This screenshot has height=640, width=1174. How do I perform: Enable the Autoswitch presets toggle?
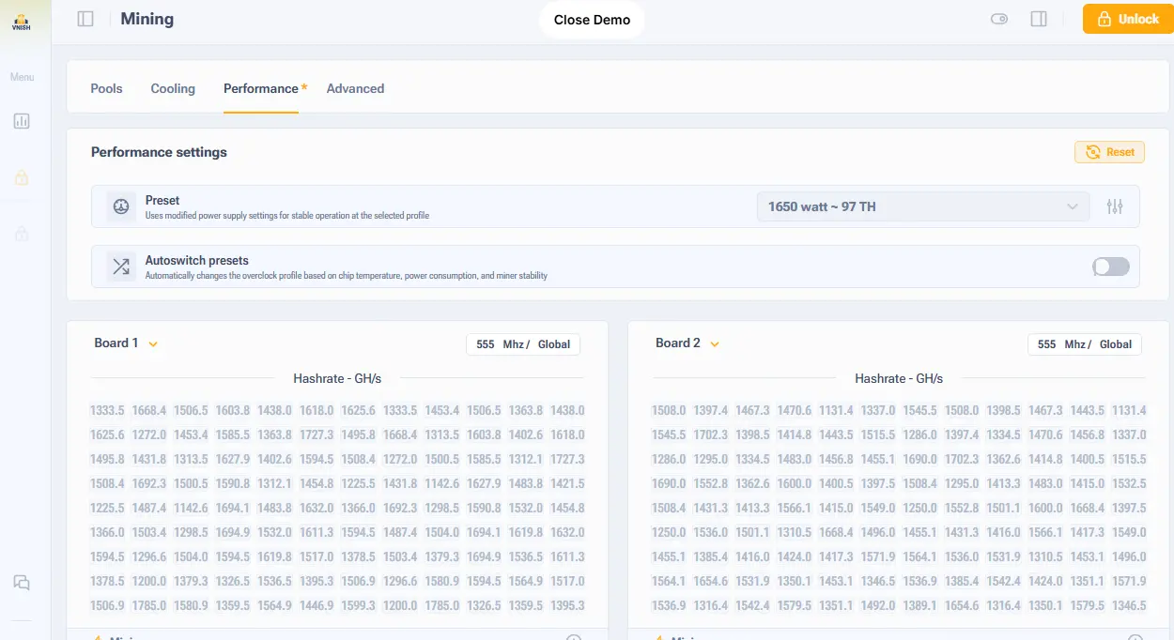1110,267
